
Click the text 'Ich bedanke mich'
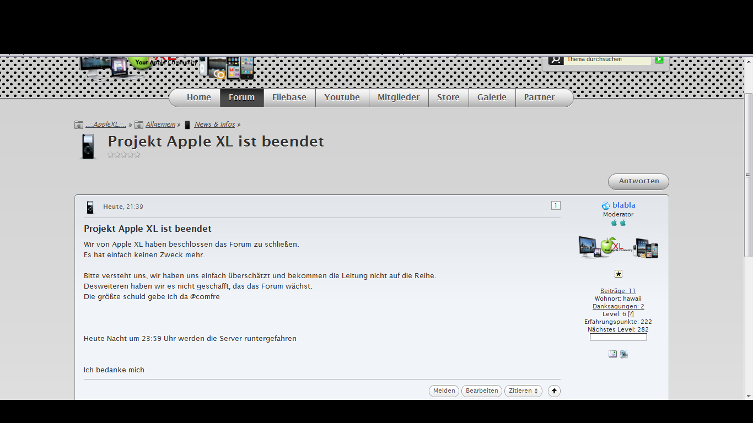click(x=114, y=370)
